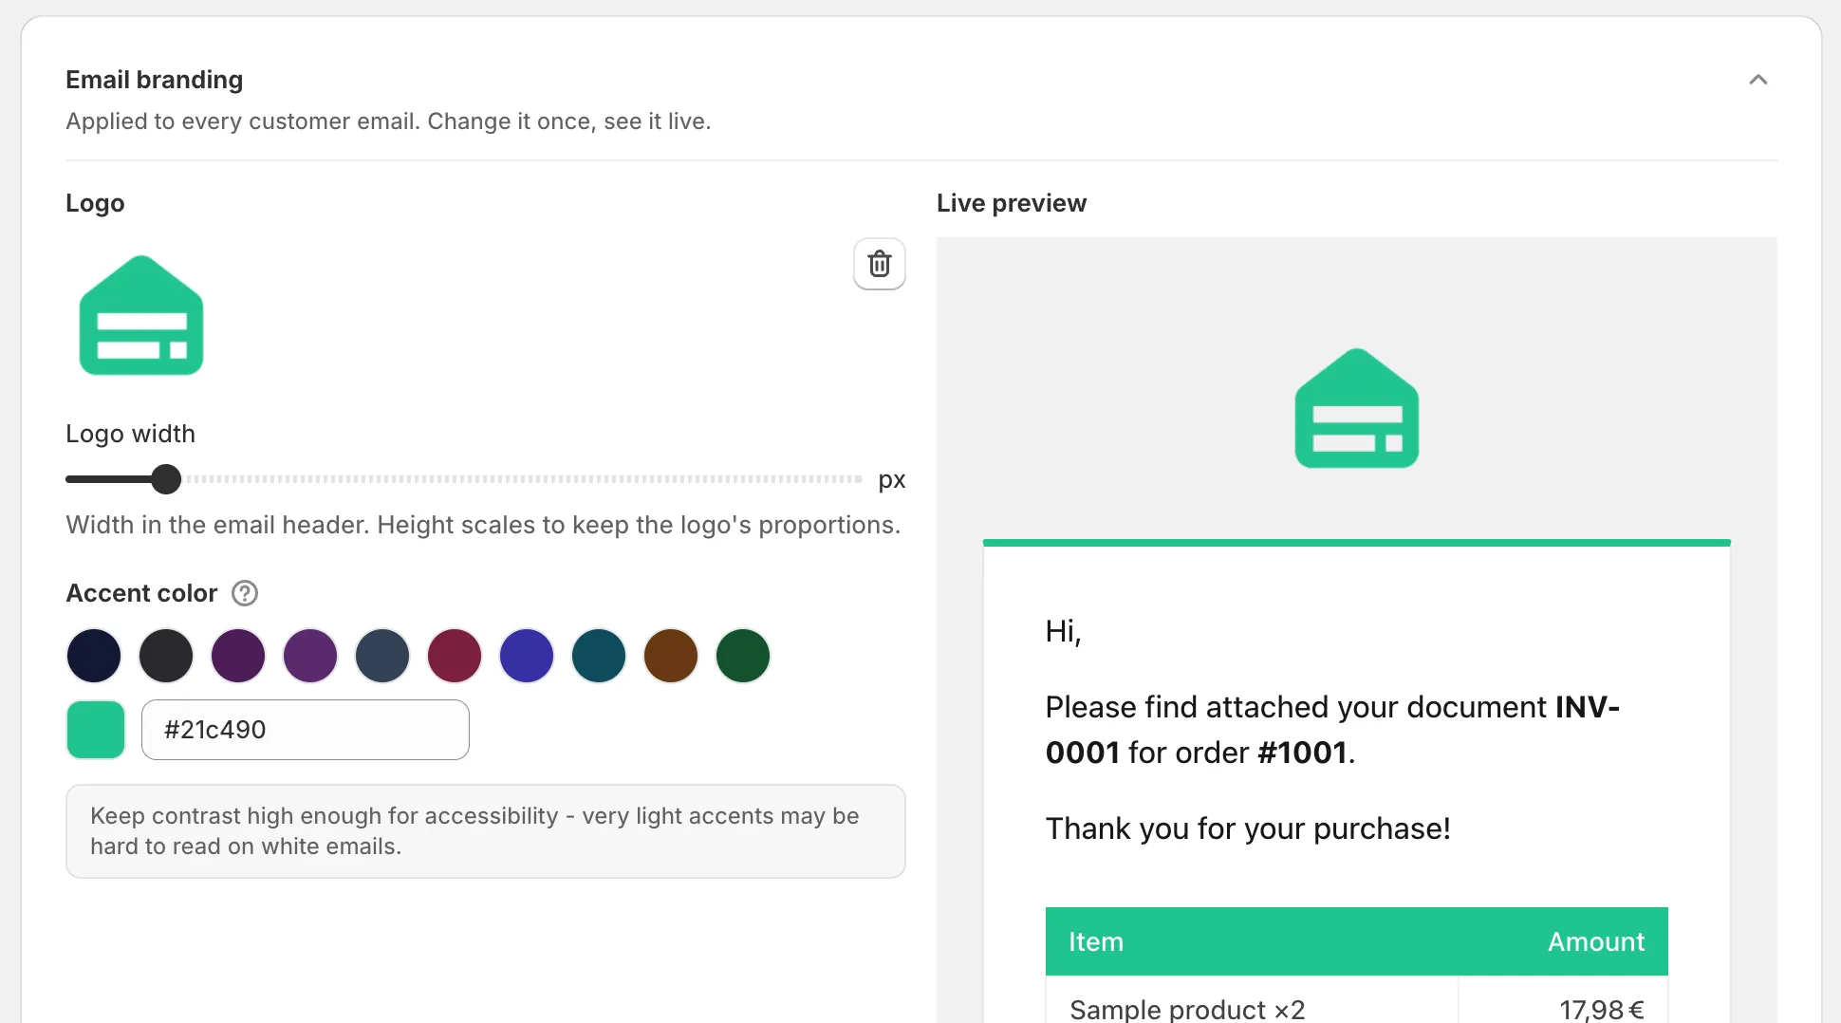Click 'Sample product ×2' row text
This screenshot has height=1023, width=1841.
(x=1187, y=1009)
